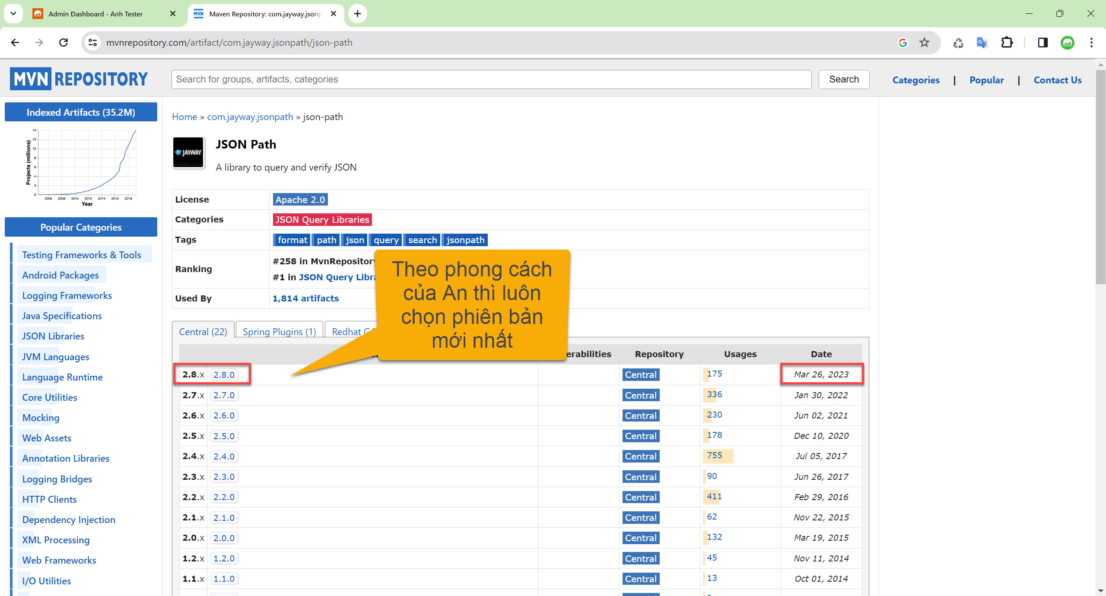Close the Admin Dashboard tab

click(x=172, y=14)
